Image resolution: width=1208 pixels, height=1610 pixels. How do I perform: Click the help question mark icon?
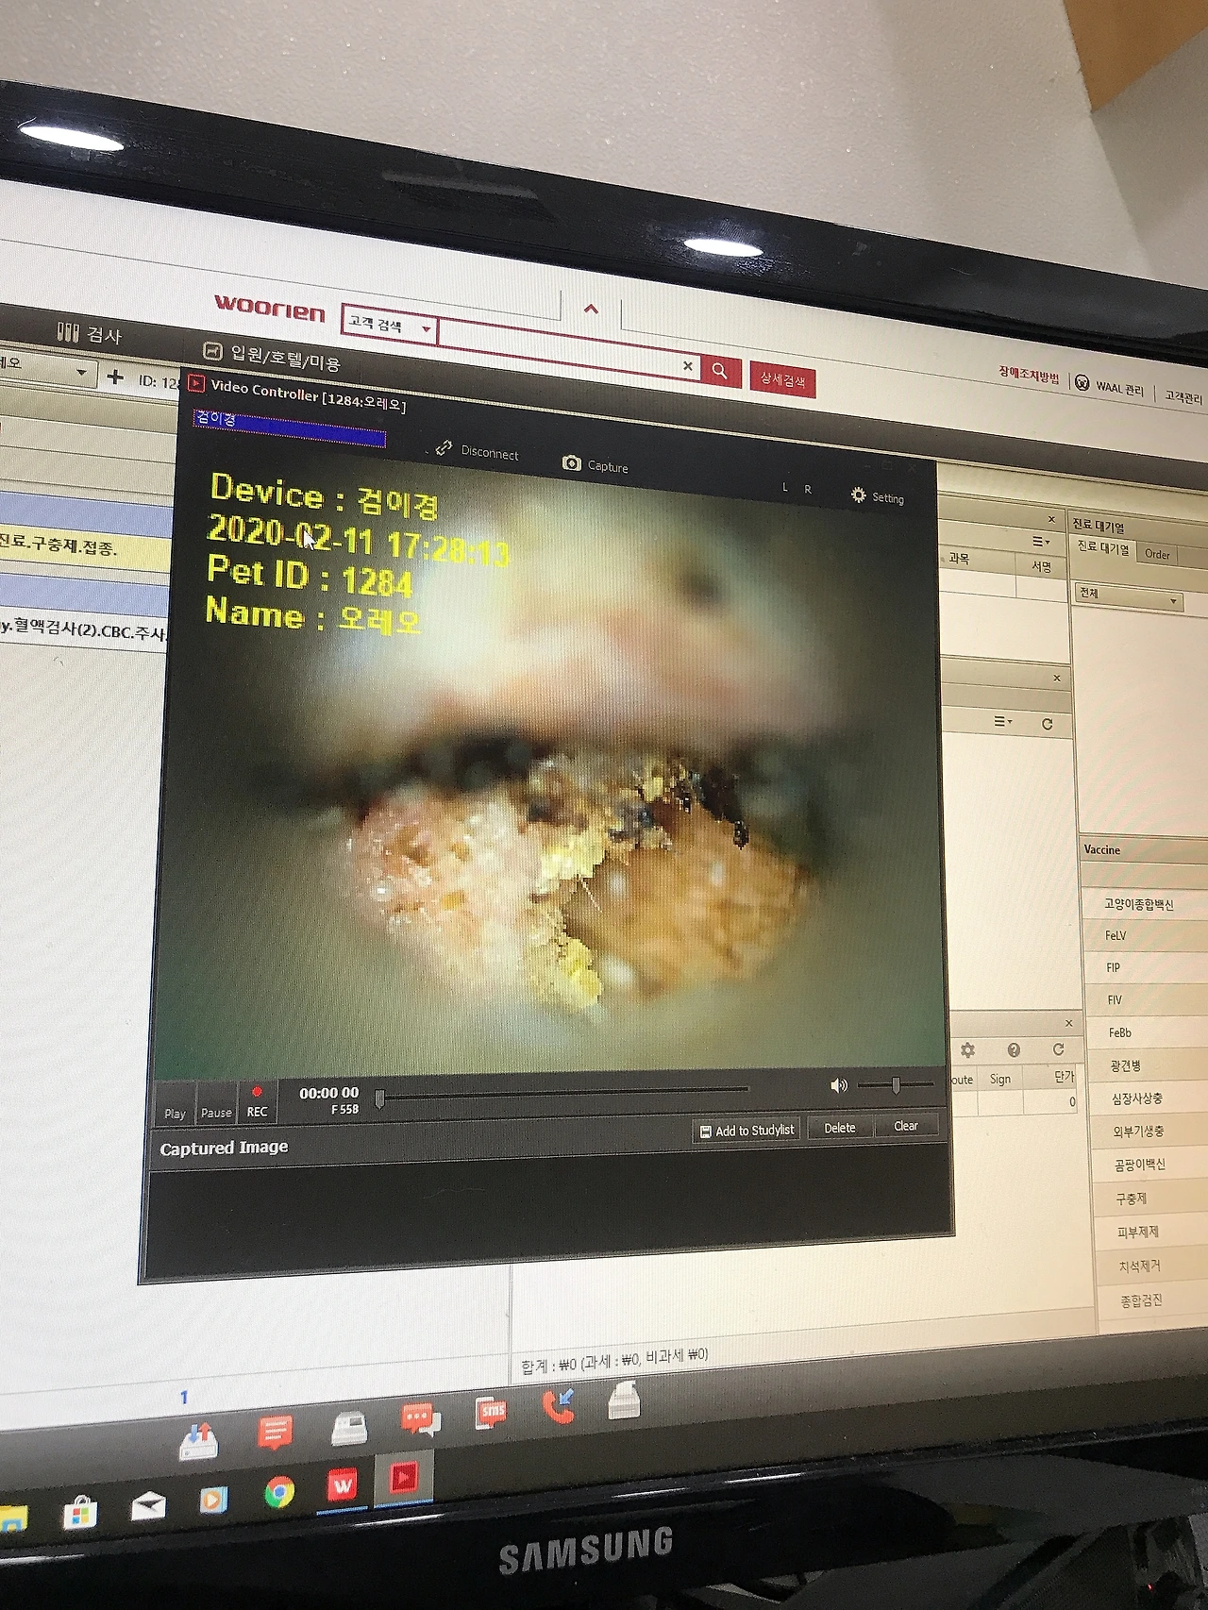point(1014,1049)
